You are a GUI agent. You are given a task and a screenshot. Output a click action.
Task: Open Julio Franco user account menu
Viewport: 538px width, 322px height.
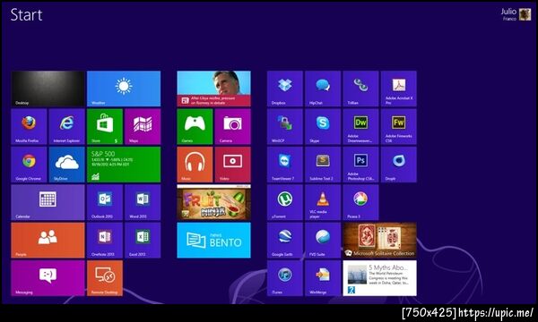pos(516,14)
